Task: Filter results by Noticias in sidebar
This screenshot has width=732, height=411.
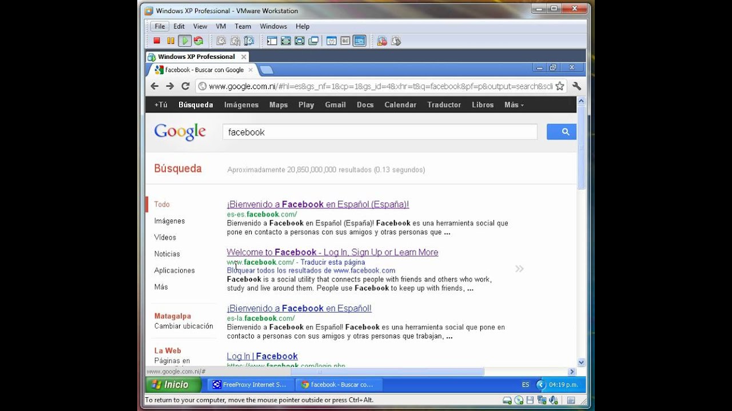Action: pyautogui.click(x=167, y=254)
